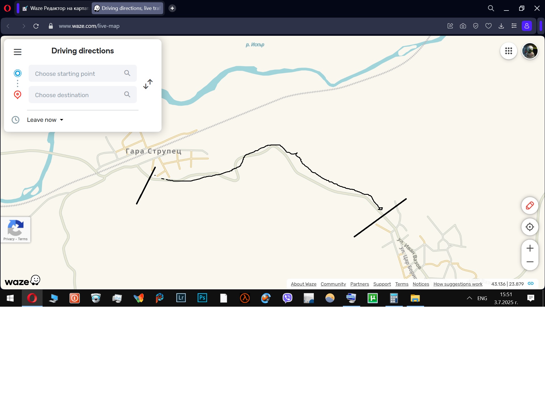
Task: Open the Terms link in footer
Action: click(x=402, y=284)
